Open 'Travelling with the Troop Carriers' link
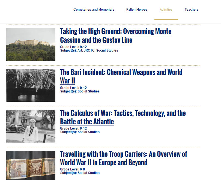 click(123, 158)
